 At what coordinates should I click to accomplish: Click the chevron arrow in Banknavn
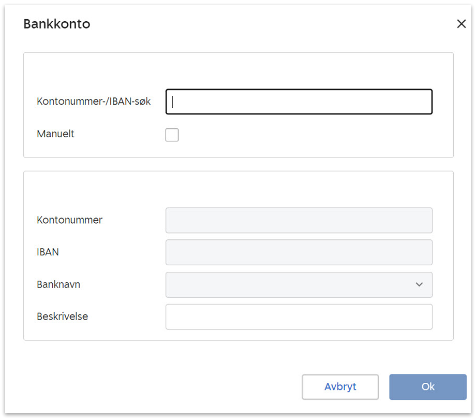click(x=419, y=285)
